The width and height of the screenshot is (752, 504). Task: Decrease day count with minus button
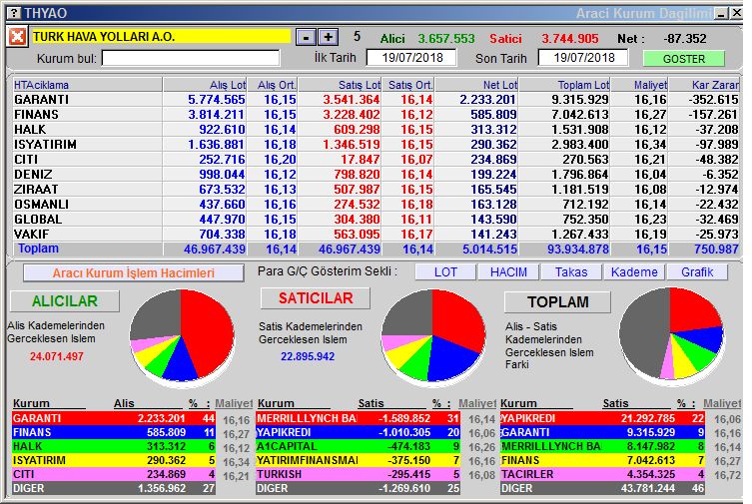pos(306,37)
